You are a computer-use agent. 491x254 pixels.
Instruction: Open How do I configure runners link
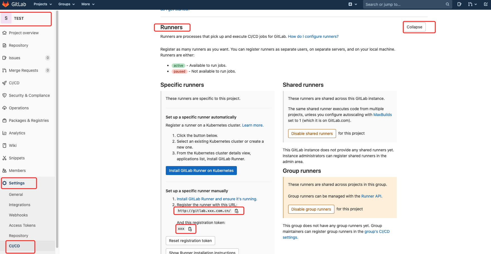pyautogui.click(x=313, y=36)
